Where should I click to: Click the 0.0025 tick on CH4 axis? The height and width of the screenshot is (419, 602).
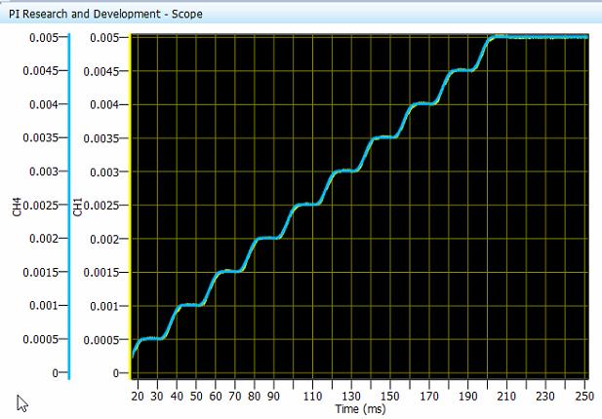coord(40,205)
